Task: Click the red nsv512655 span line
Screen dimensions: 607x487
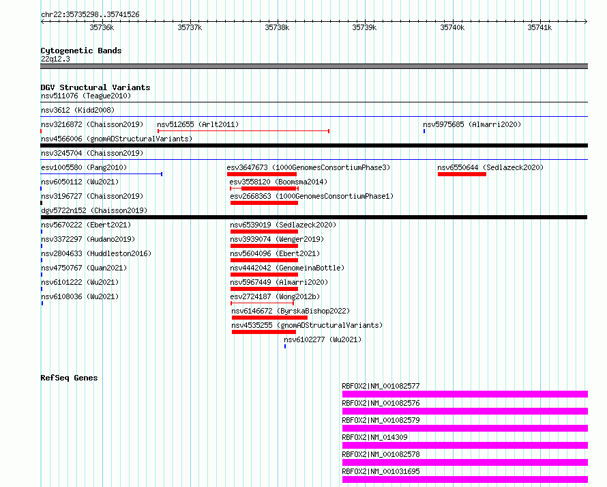Action: (x=243, y=131)
